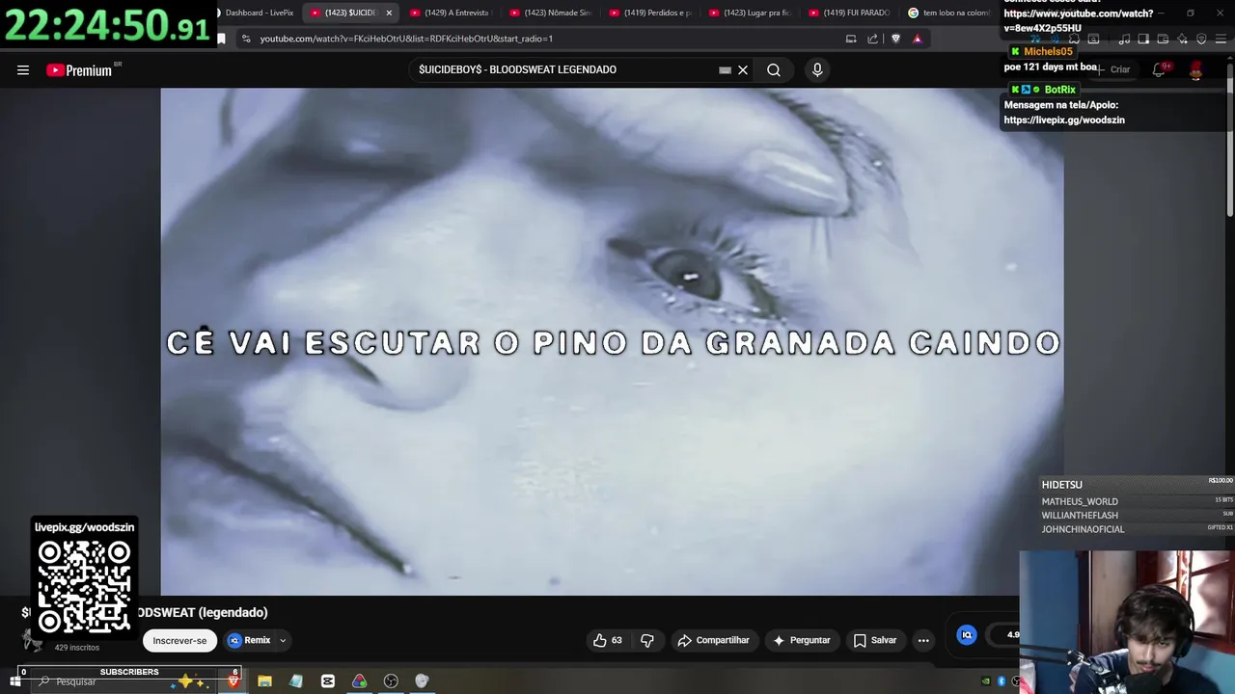This screenshot has height=694, width=1235.
Task: Click the NVIDIA tray icon
Action: 985,681
